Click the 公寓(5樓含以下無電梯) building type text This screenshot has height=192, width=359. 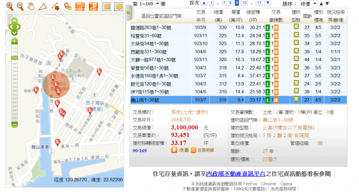pyautogui.click(x=288, y=128)
